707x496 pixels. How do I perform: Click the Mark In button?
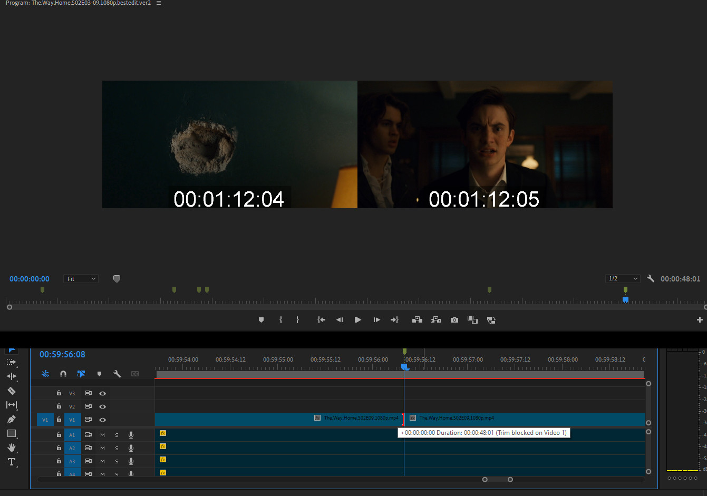[280, 320]
